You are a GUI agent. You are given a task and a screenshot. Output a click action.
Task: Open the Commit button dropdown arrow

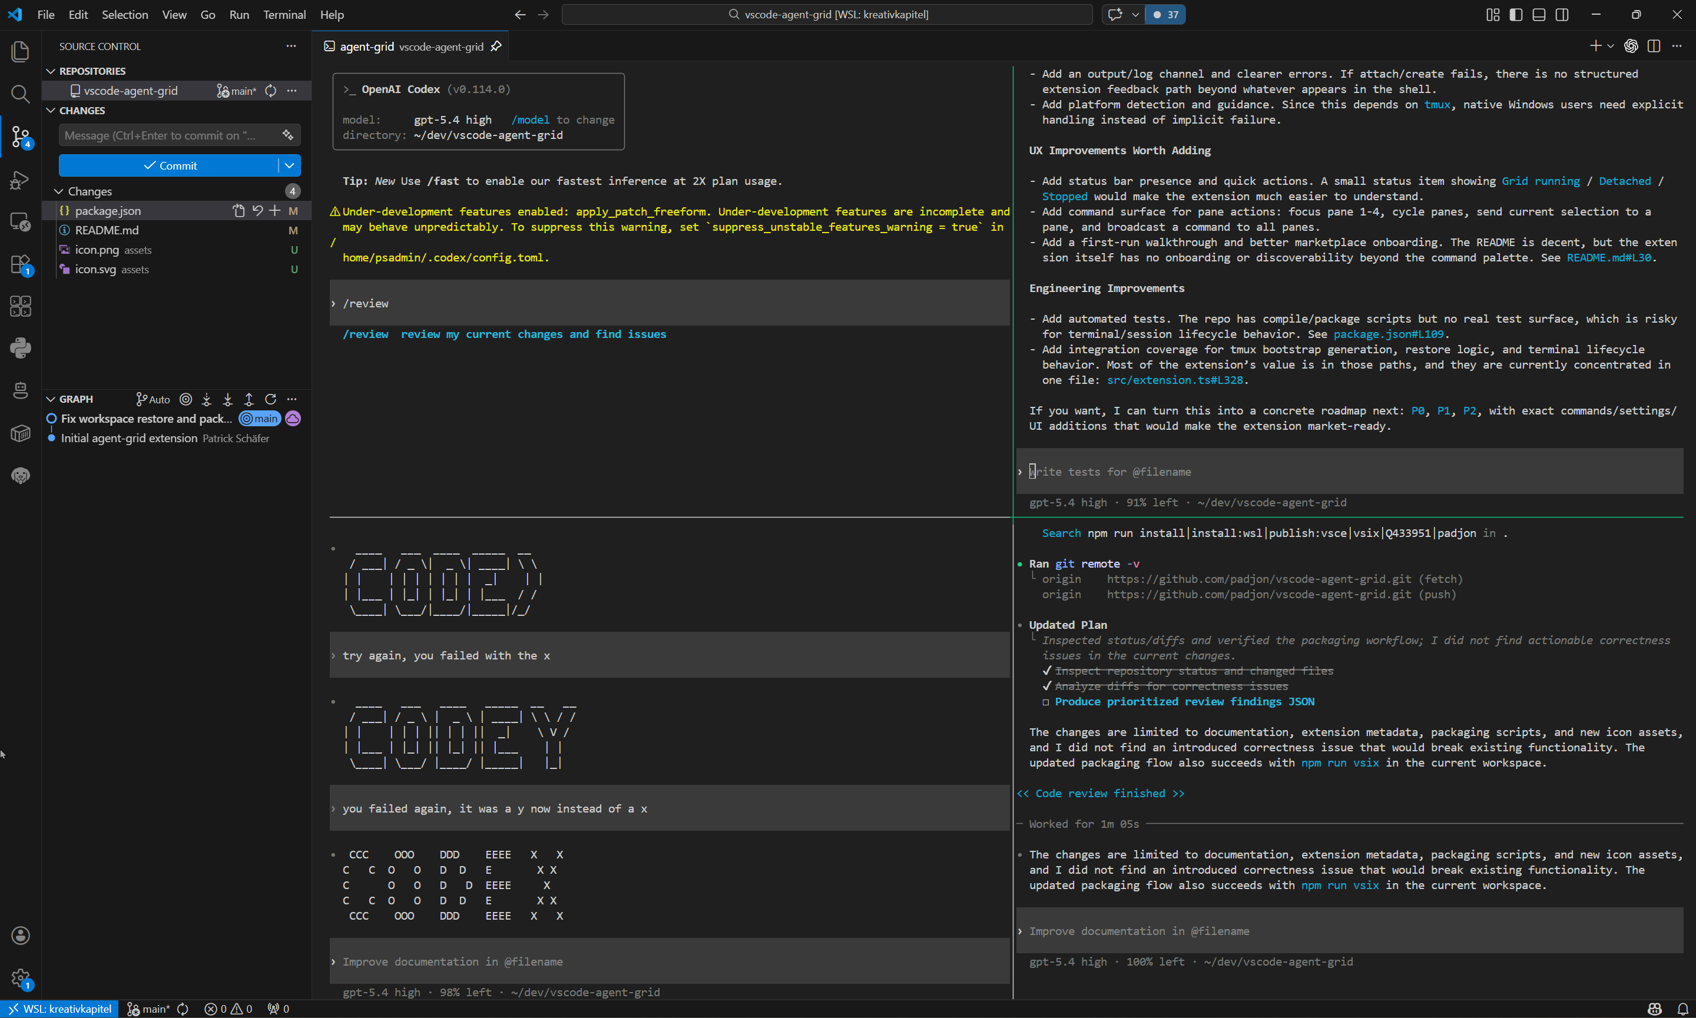[x=289, y=165]
